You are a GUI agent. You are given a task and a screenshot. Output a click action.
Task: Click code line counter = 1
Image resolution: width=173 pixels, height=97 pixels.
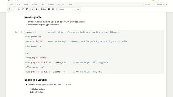(31, 32)
